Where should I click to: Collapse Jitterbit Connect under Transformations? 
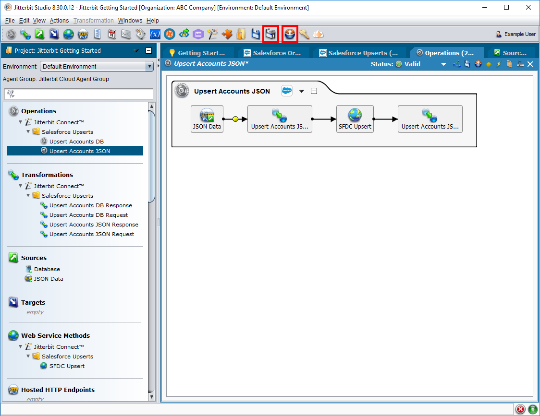click(x=21, y=186)
